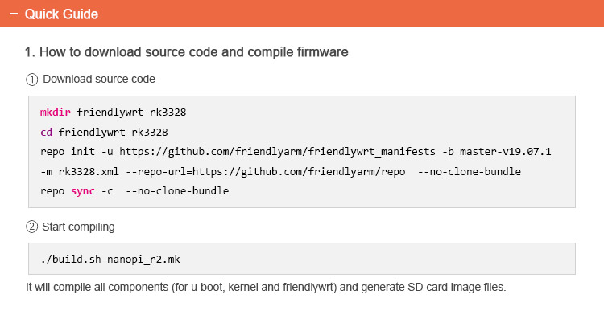
Task: Click the friendlyarm/repo GitHub URL in code
Action: click(x=299, y=171)
